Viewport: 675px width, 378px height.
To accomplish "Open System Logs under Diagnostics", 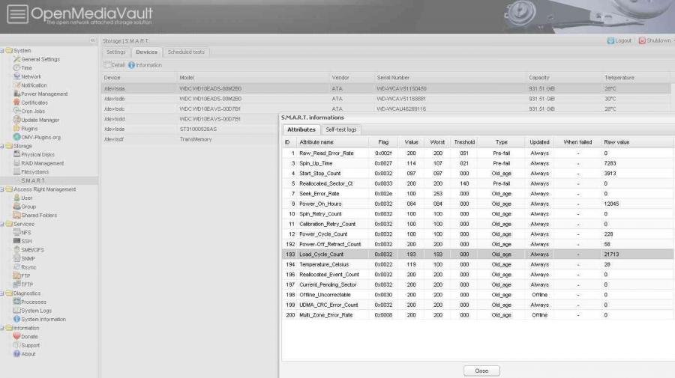I will 36,311.
